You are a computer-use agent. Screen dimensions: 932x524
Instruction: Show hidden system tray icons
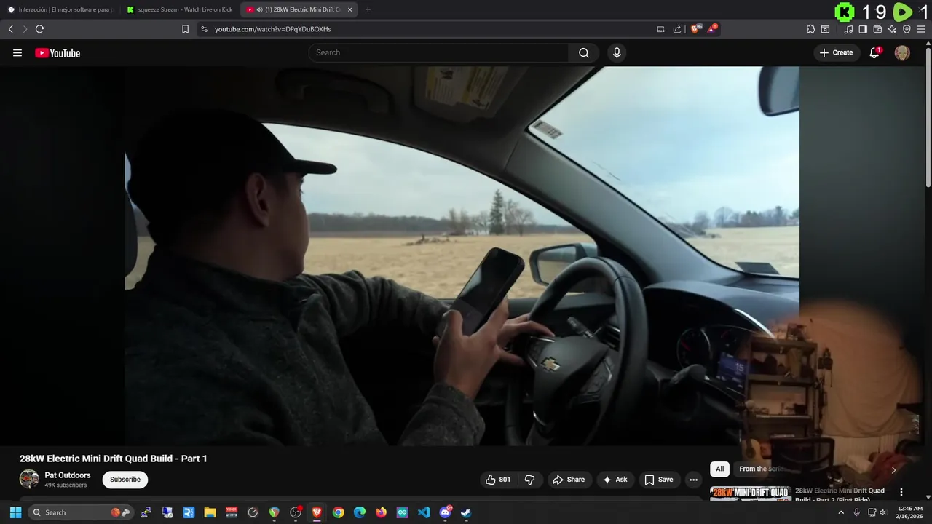(x=841, y=512)
